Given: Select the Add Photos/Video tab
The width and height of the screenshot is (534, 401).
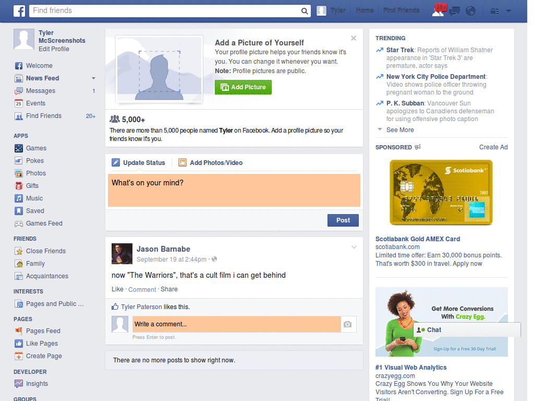Looking at the screenshot, I should [211, 163].
